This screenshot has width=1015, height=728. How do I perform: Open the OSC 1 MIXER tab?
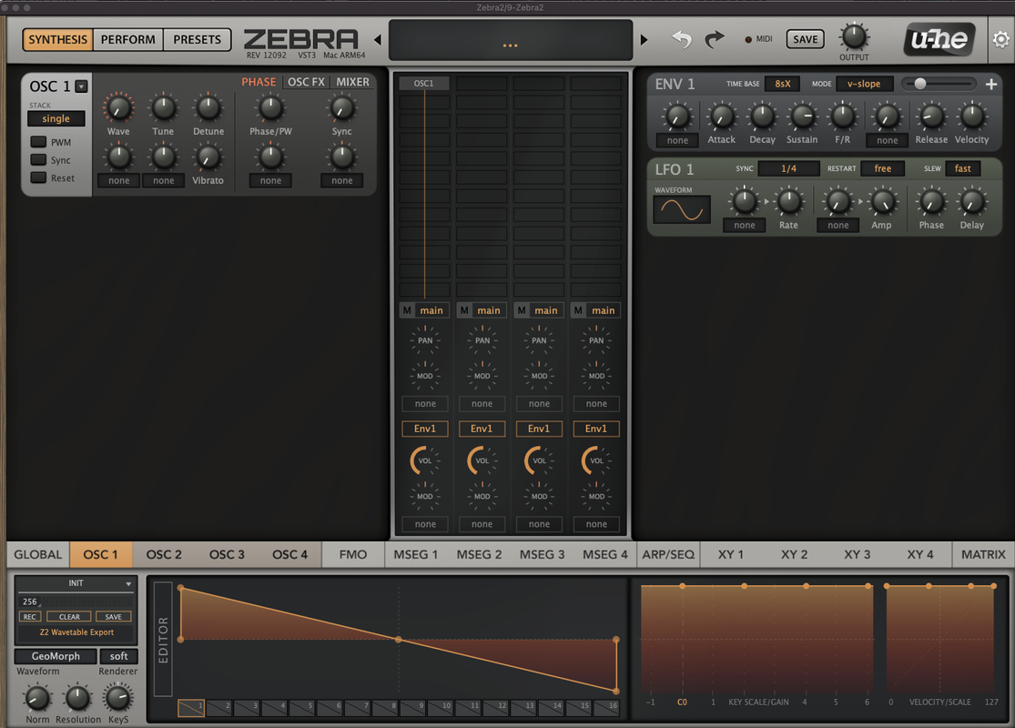click(x=353, y=82)
